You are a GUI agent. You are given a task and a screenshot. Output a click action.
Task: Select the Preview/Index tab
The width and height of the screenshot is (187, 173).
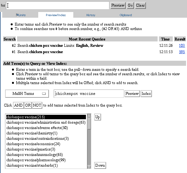pyautogui.click(x=56, y=15)
